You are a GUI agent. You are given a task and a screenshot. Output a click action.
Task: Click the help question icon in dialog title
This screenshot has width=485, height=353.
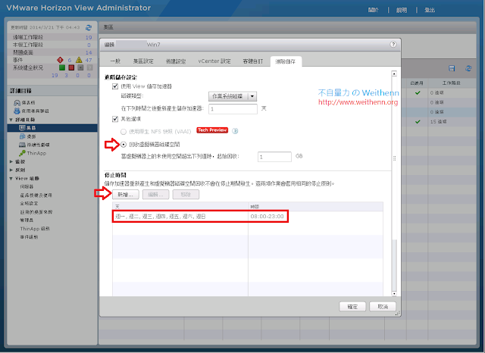point(393,44)
